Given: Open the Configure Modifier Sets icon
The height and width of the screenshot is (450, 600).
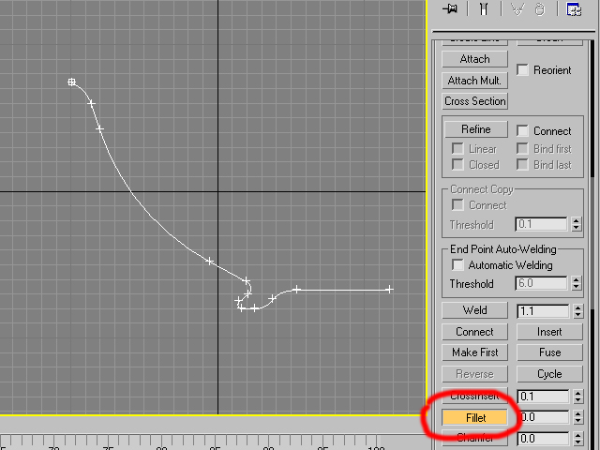Looking at the screenshot, I should pyautogui.click(x=572, y=9).
